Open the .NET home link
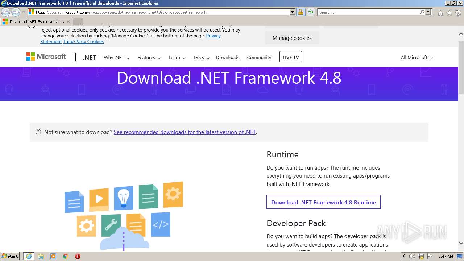464x261 pixels. [x=89, y=57]
